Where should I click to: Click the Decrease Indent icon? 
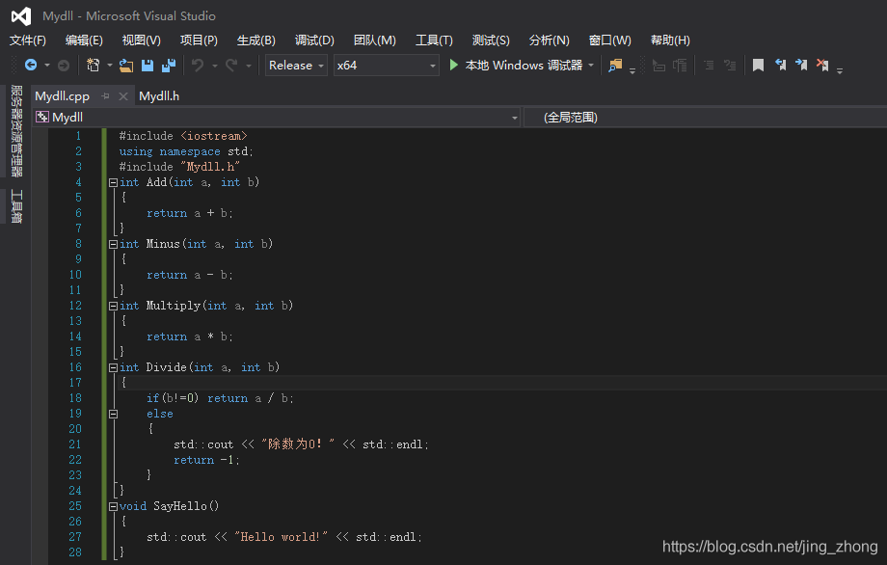[x=709, y=66]
